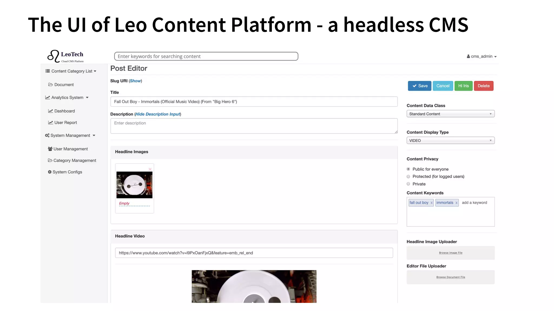
Task: Open the Document folder item
Action: click(x=64, y=84)
